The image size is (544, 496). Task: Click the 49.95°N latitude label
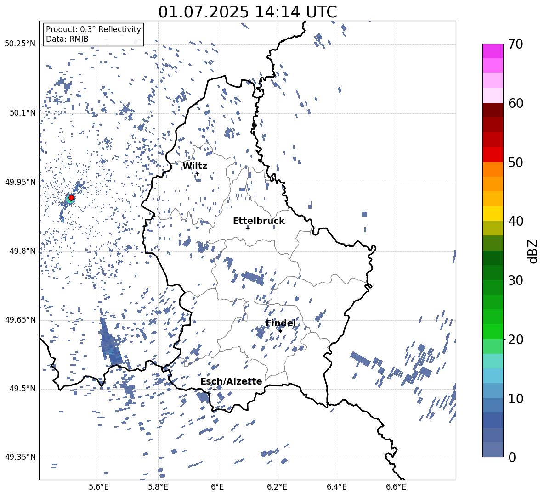click(x=20, y=182)
